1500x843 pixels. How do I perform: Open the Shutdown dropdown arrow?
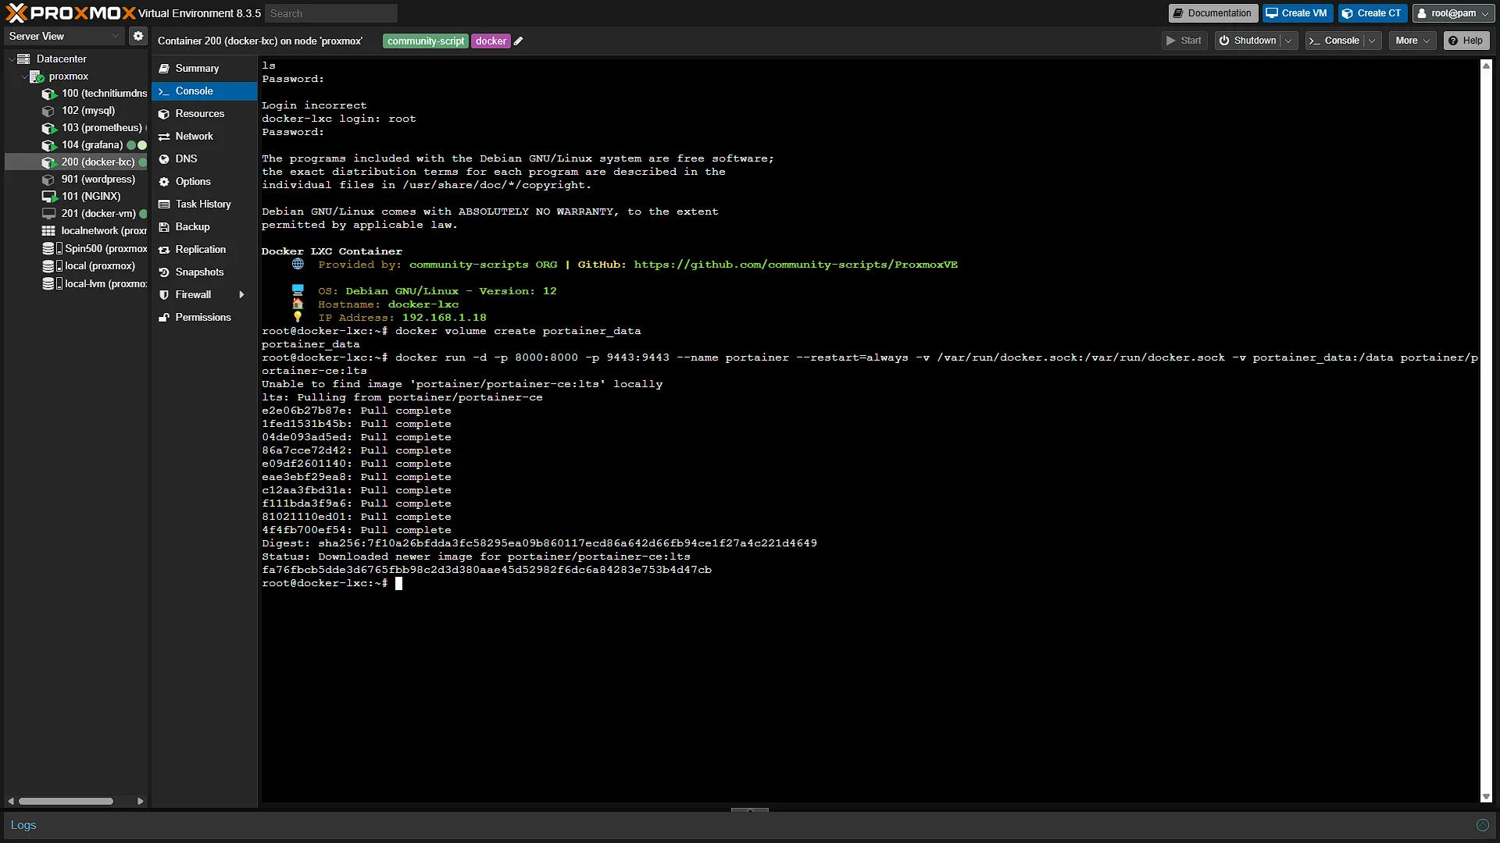(1288, 41)
